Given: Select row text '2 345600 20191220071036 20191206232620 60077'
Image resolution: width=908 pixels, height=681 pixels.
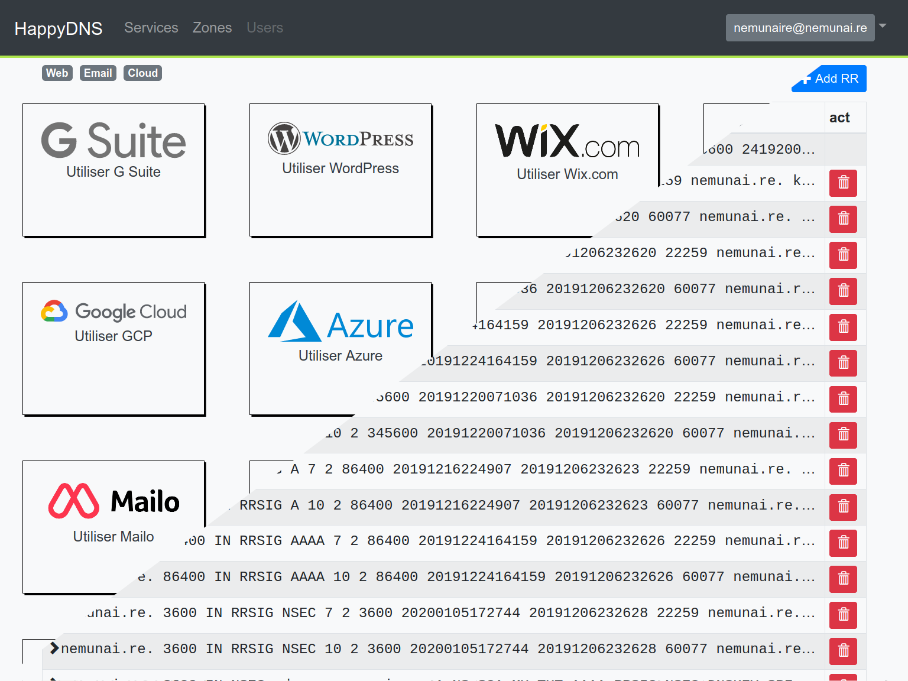Looking at the screenshot, I should [x=537, y=433].
